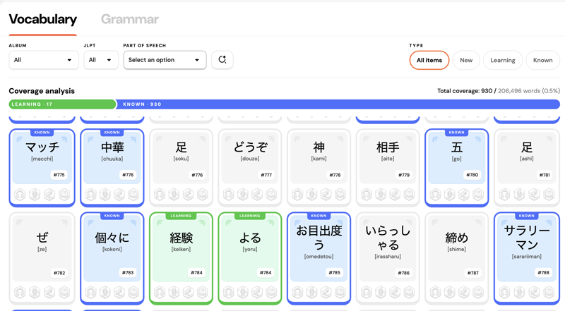Click book icon on いらっしゃる card
The image size is (565, 311).
click(x=410, y=292)
